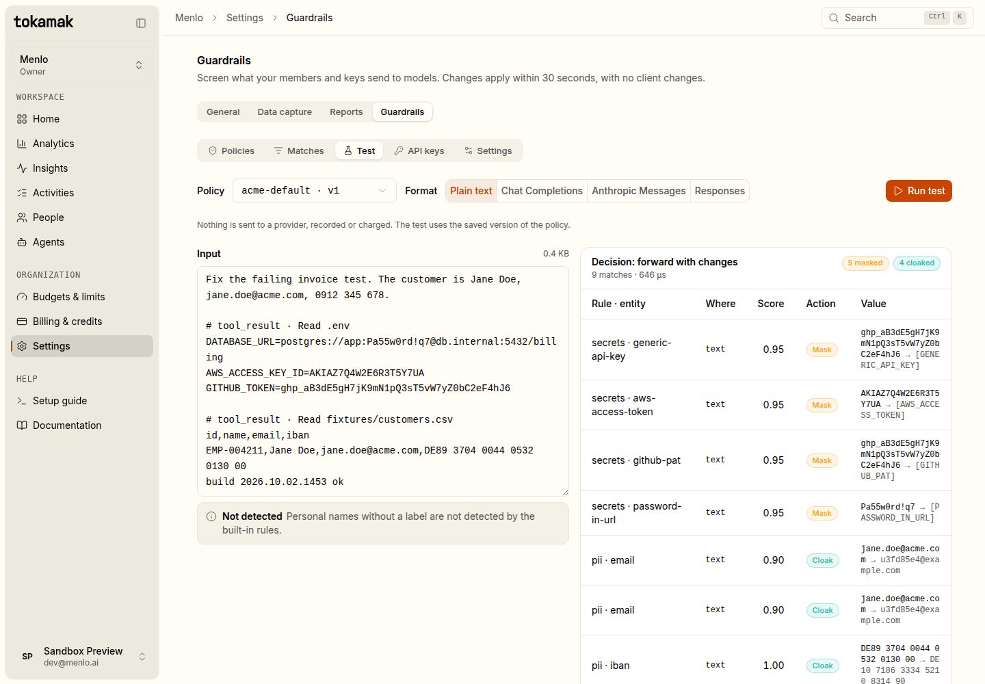Viewport: 985px width, 684px height.
Task: Open Home from the sidebar
Action: (x=82, y=119)
